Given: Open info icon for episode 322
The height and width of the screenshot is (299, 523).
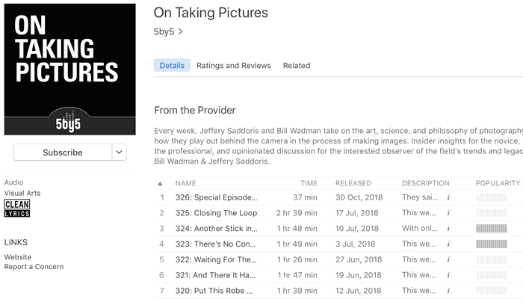Looking at the screenshot, I should [x=448, y=259].
